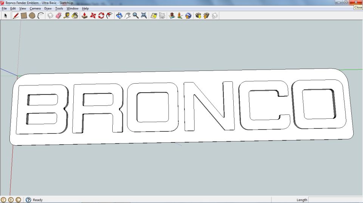The image size is (363, 203).
Task: Preview model in Google Earth
Action: [x=188, y=16]
